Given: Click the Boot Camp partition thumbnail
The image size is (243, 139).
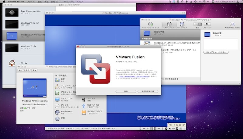Looking at the screenshot, I should 12,12.
